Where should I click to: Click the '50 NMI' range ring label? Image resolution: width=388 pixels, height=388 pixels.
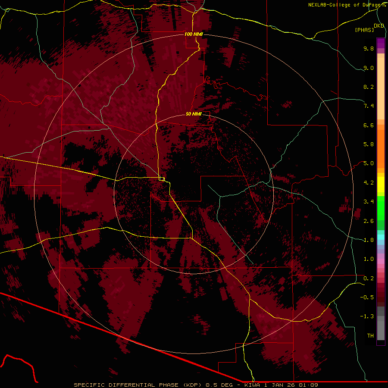[194, 114]
